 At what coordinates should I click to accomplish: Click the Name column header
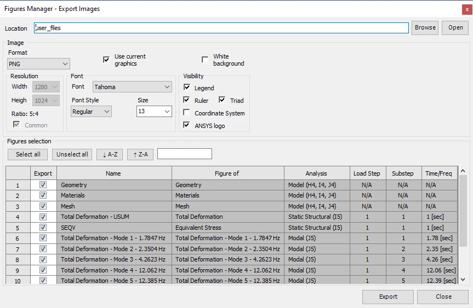click(x=114, y=173)
